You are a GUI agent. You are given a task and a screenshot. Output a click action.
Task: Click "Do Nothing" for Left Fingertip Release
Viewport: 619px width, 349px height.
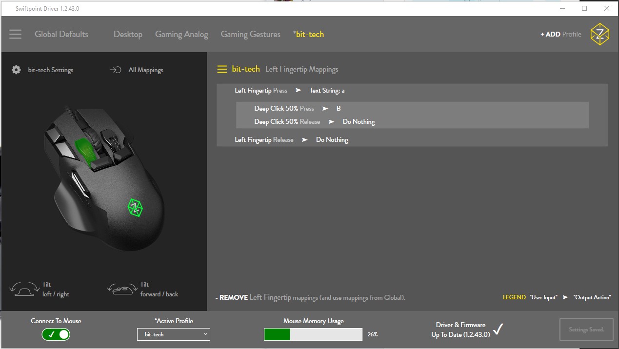(x=332, y=140)
